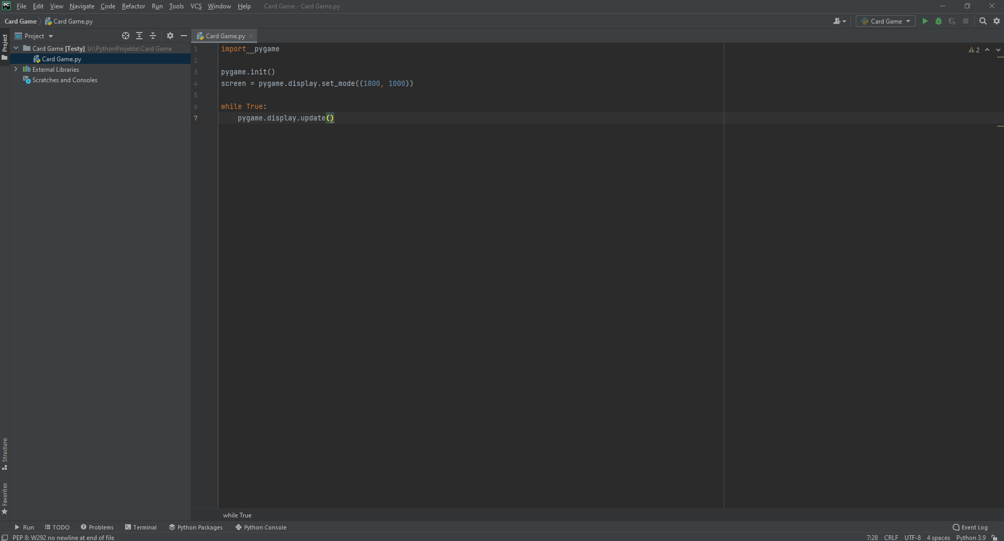The height and width of the screenshot is (541, 1004).
Task: Click gutter at line number 4
Action: (196, 84)
